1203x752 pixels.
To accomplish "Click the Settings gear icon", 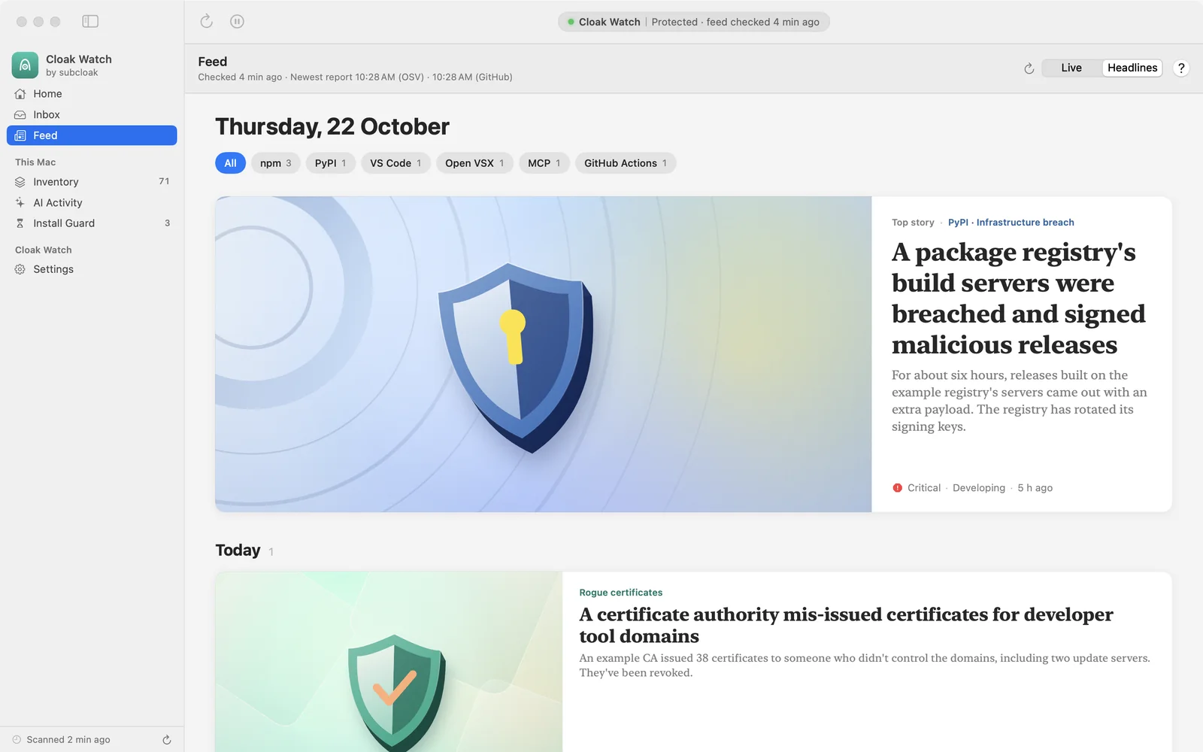I will click(20, 269).
